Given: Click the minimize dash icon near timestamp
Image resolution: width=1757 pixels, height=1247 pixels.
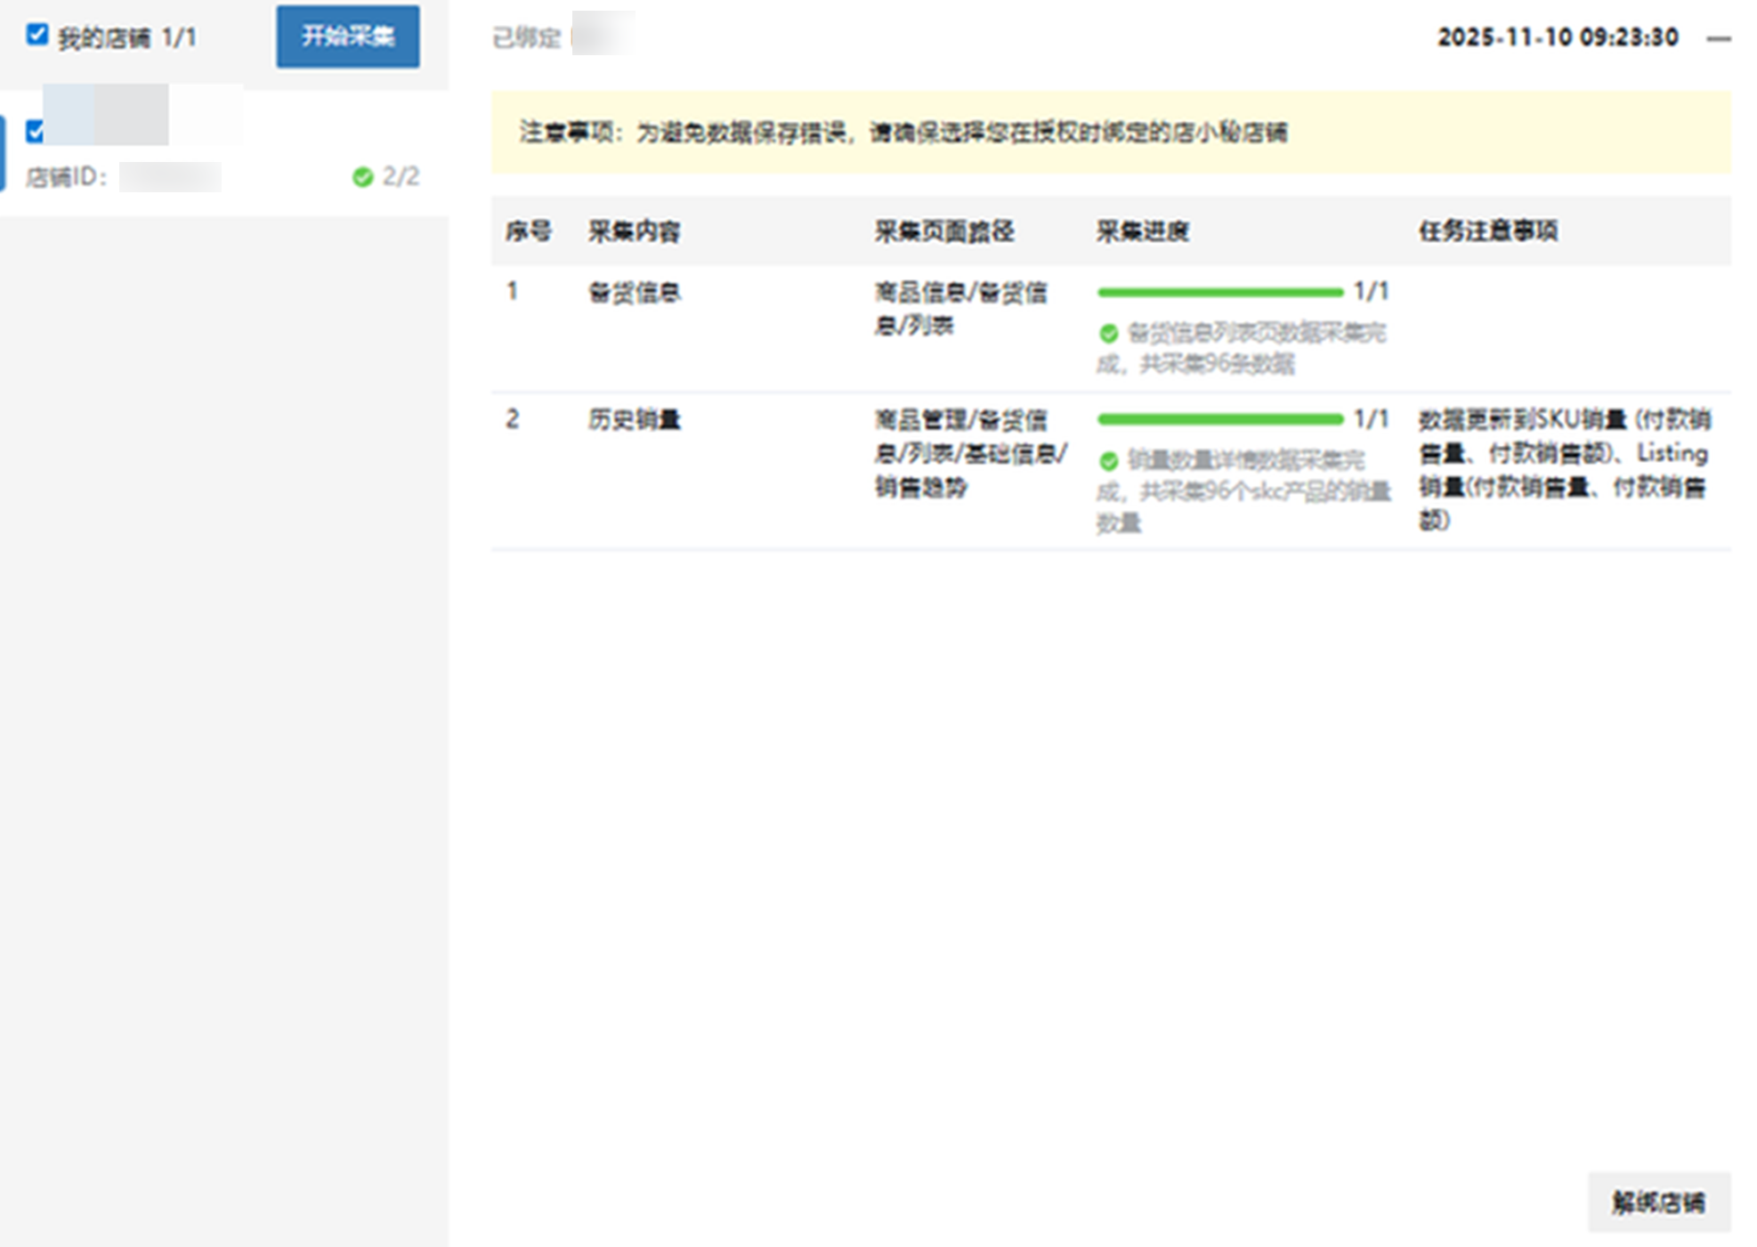Looking at the screenshot, I should click(1719, 39).
